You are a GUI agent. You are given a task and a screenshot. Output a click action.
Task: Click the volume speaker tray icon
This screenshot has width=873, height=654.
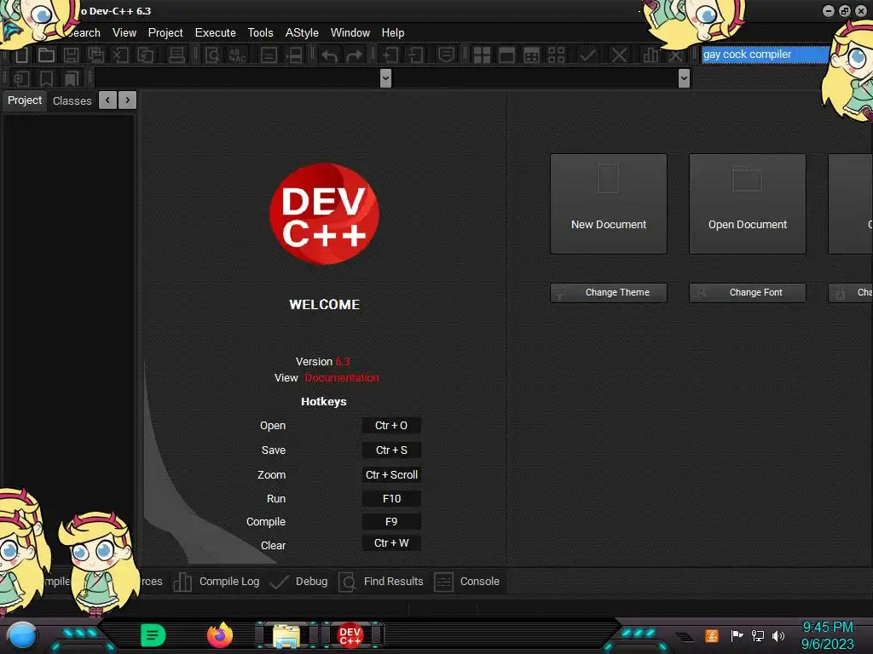click(778, 635)
